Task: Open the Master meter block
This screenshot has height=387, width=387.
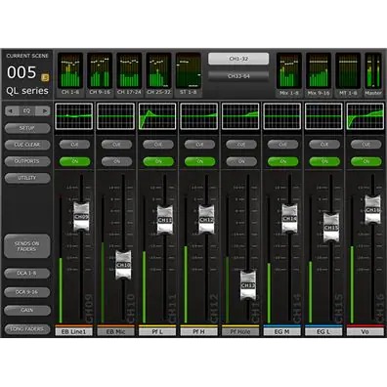Action: 373,74
